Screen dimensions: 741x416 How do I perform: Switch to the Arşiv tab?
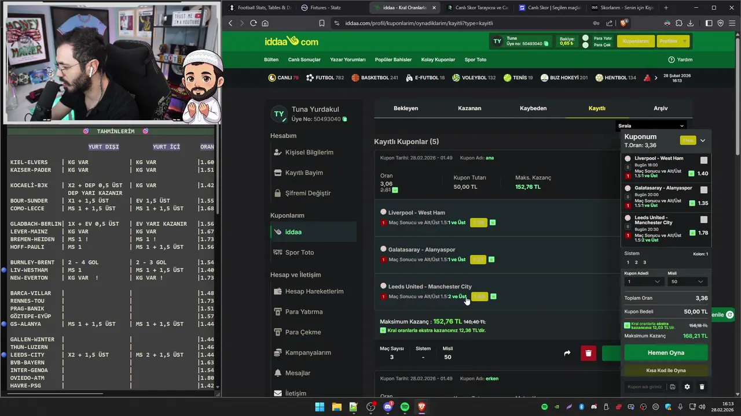[661, 108]
